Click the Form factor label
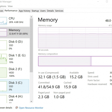 click(x=94, y=80)
